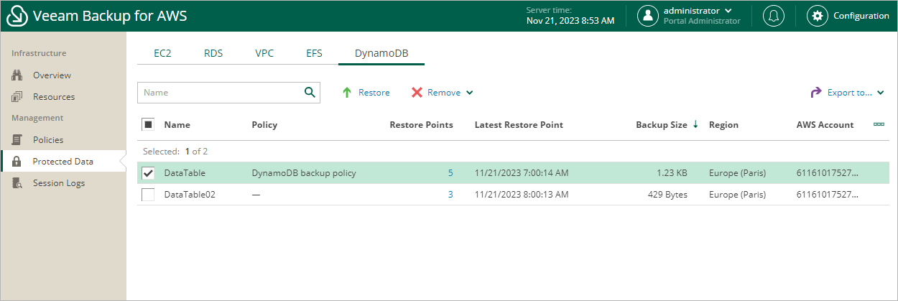Click the Protected Data lock icon
This screenshot has width=898, height=301.
click(18, 162)
